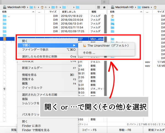The image size is (165, 133).
Task: Click the テキスト type cell in left pane
Action: click(x=95, y=62)
